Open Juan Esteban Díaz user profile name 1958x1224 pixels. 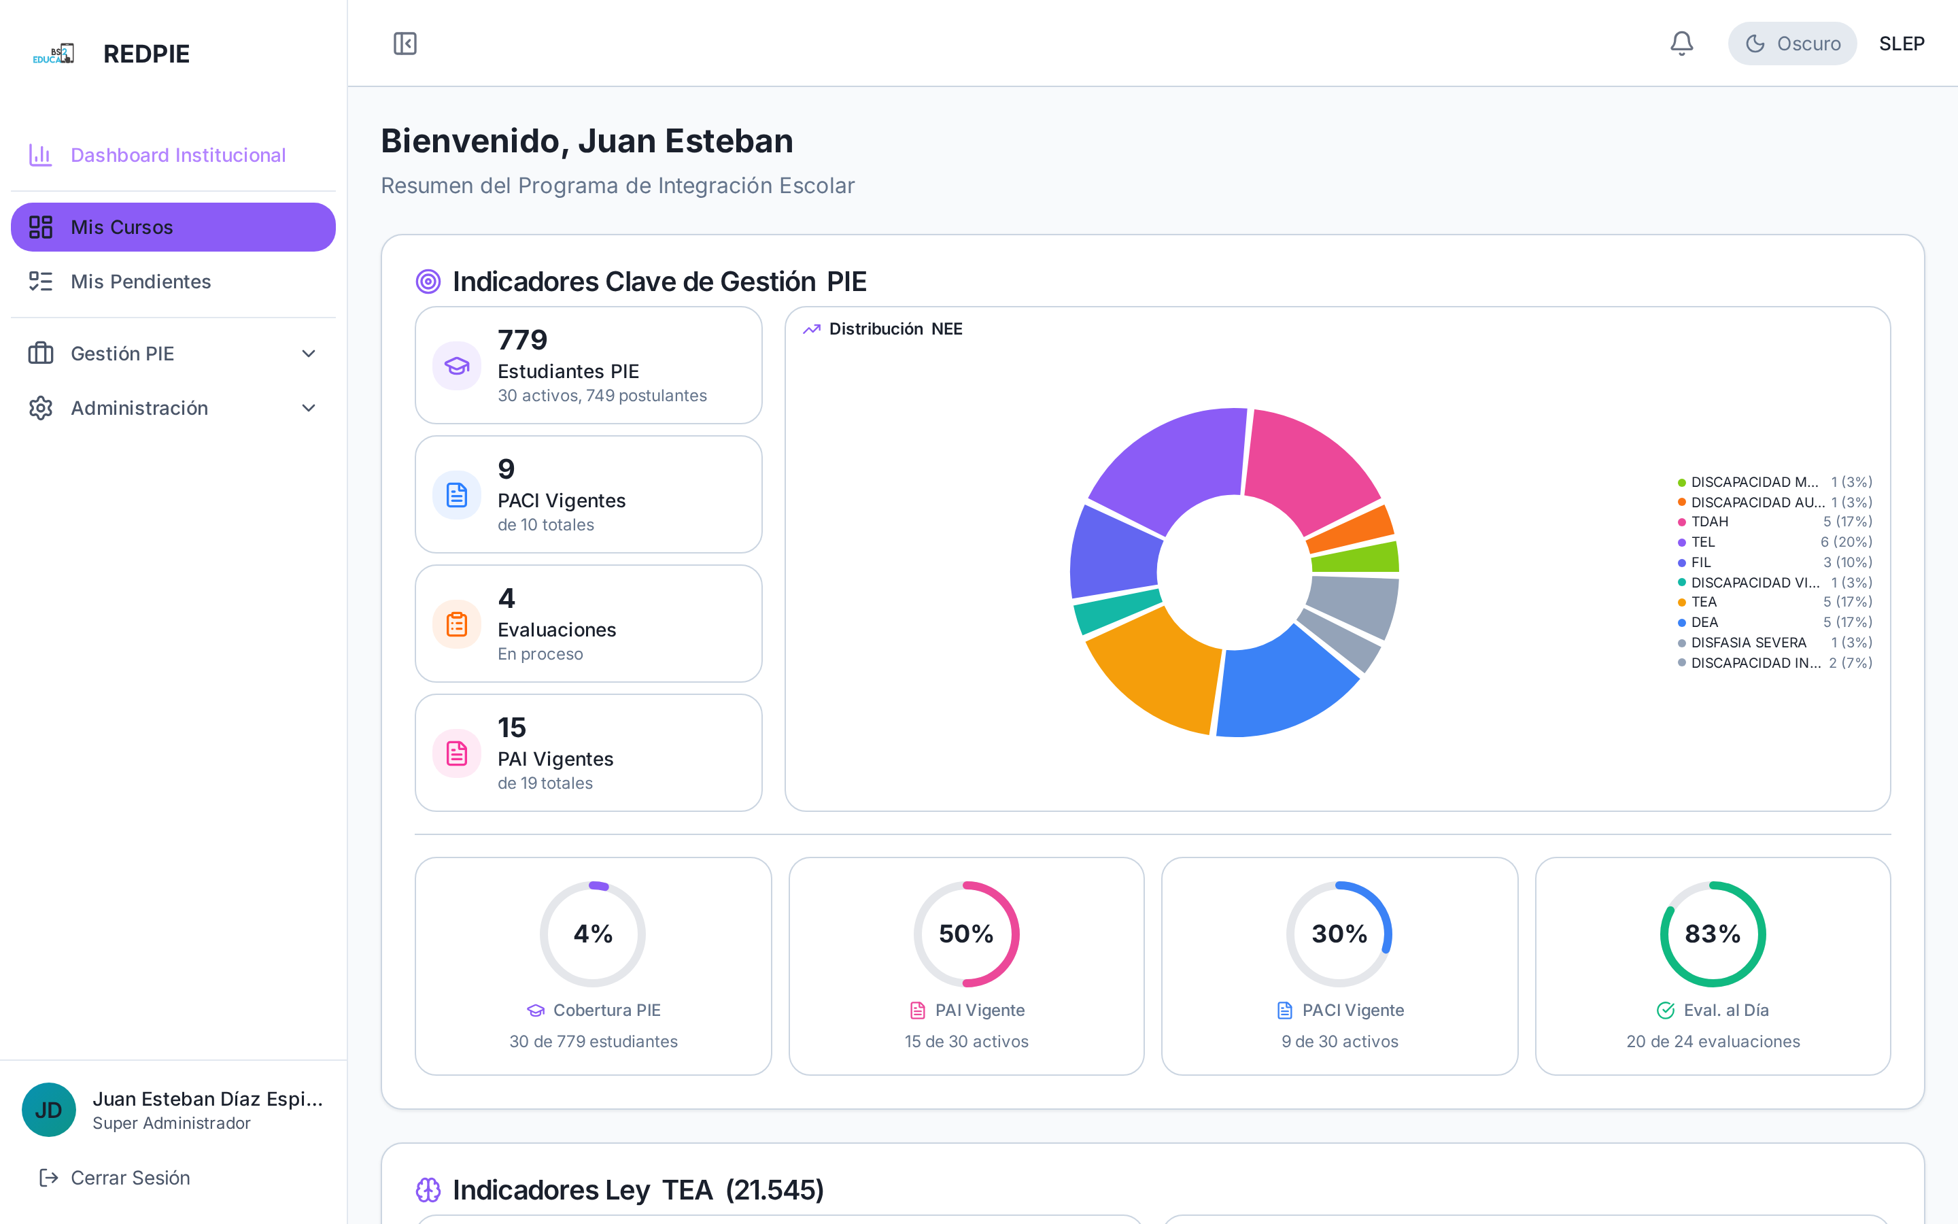pyautogui.click(x=208, y=1098)
